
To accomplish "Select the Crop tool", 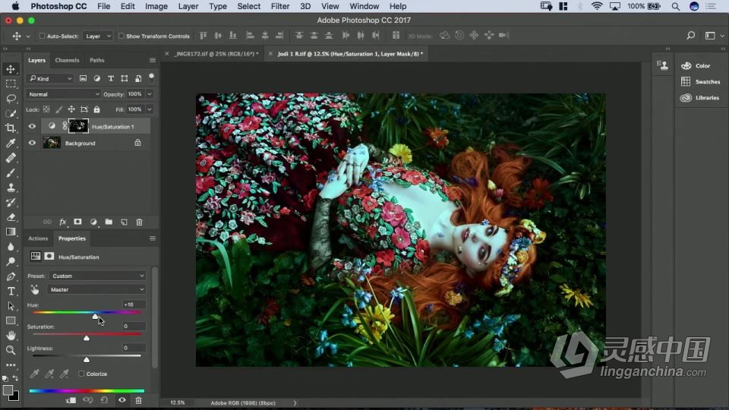I will point(11,128).
